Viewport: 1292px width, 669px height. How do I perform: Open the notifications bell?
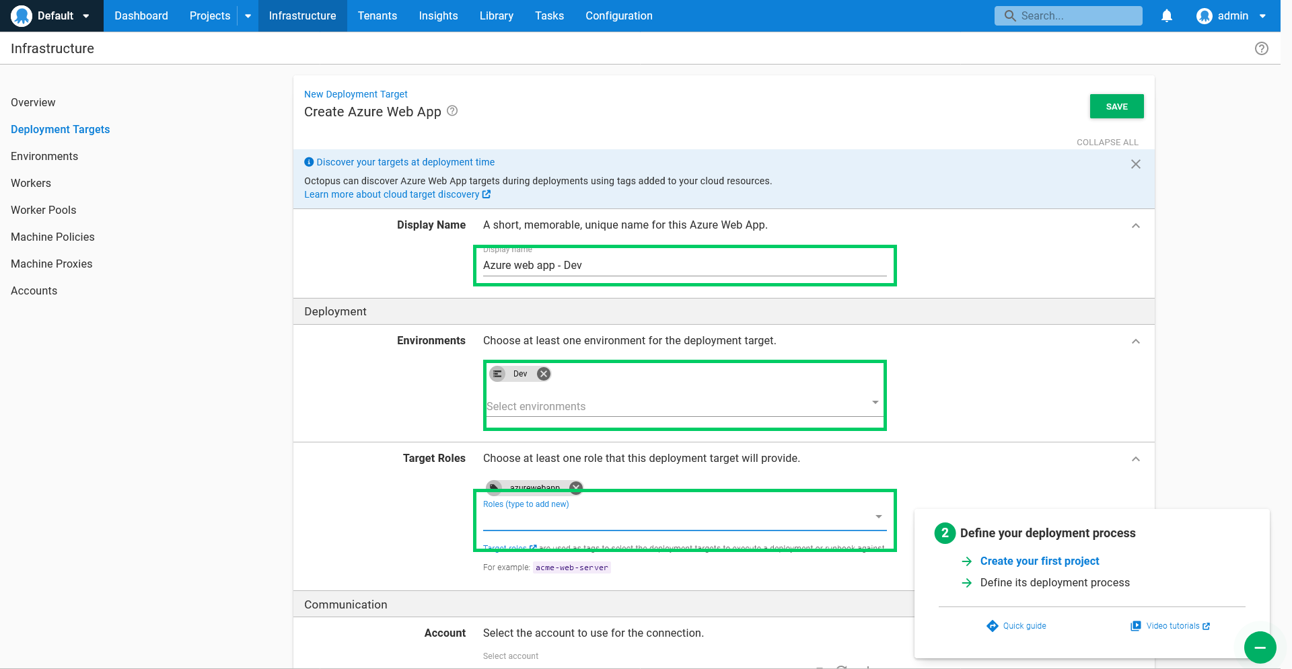(x=1167, y=15)
